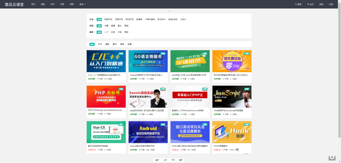Select the 入门 difficulty filter
The image size is (341, 163).
click(106, 32)
